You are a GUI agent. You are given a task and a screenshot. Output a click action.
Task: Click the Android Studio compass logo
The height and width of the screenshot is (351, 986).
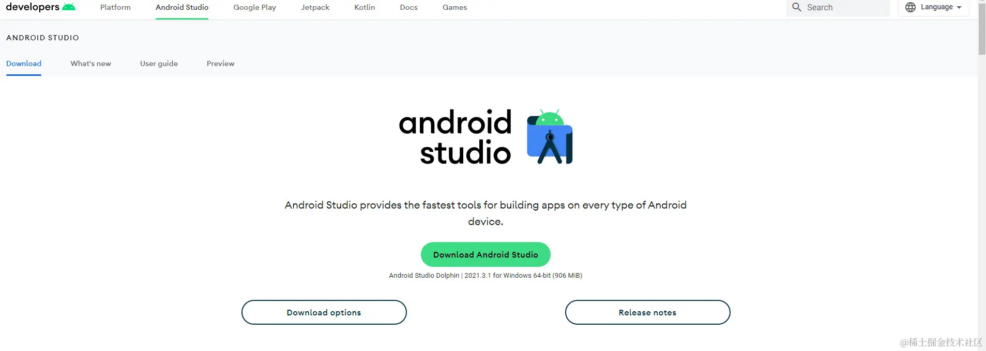tap(550, 137)
